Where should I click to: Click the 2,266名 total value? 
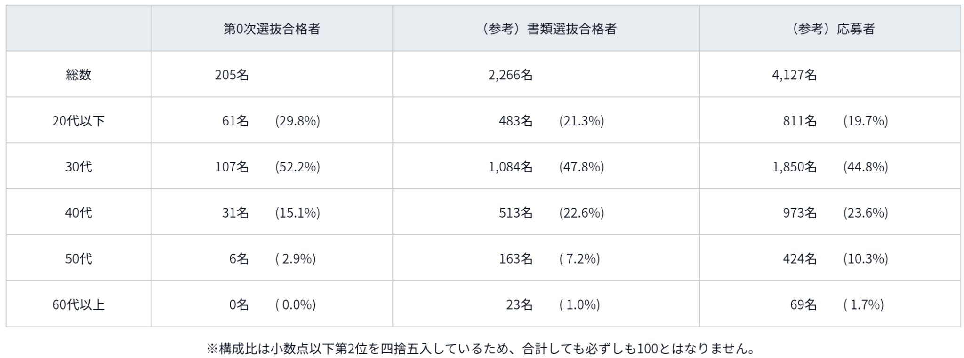pos(510,75)
